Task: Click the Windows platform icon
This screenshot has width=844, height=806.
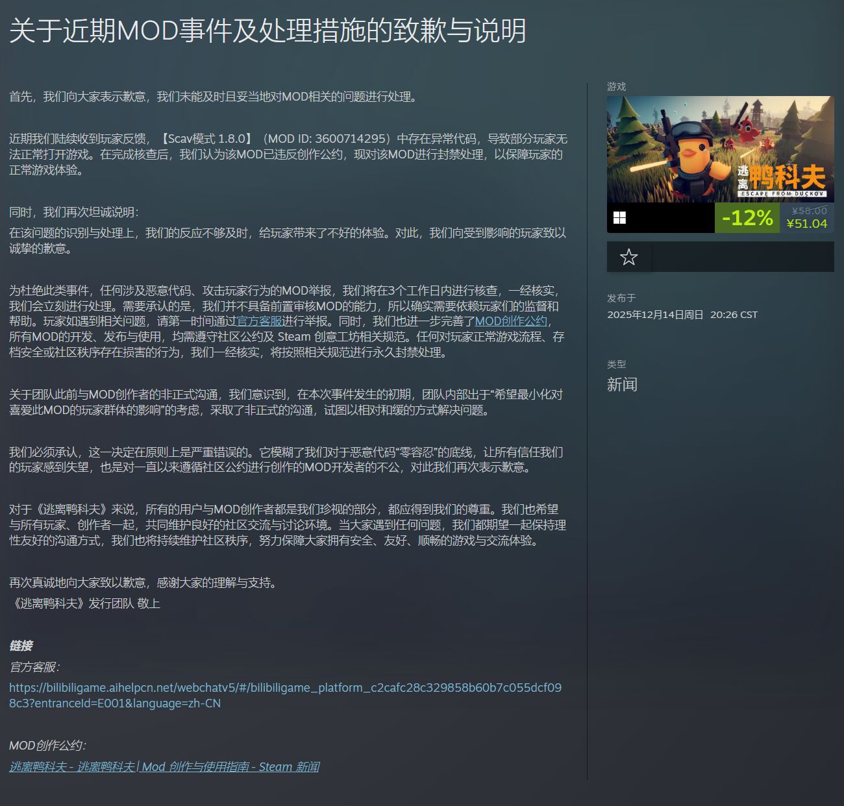Action: tap(620, 218)
